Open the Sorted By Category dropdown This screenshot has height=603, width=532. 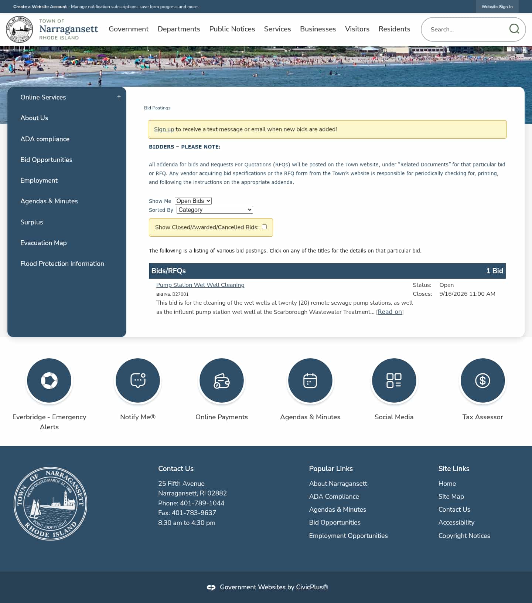(215, 210)
